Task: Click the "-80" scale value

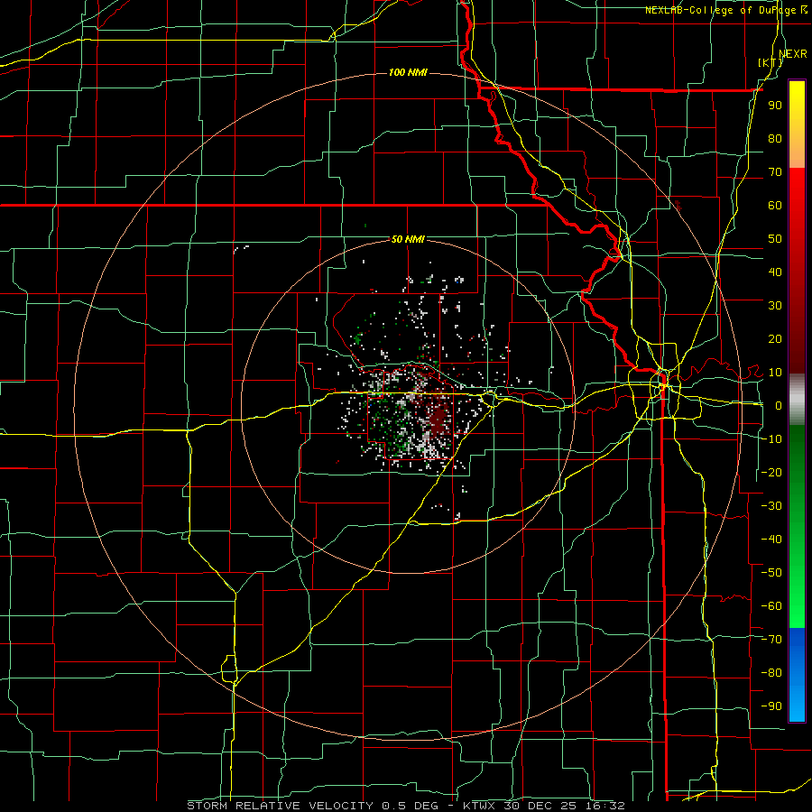Action: click(771, 673)
